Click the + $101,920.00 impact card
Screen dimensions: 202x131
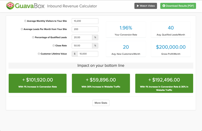(x=38, y=83)
